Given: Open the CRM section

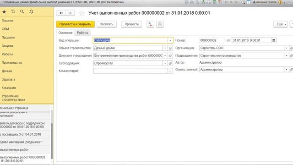Looking at the screenshot, I should [5, 29].
